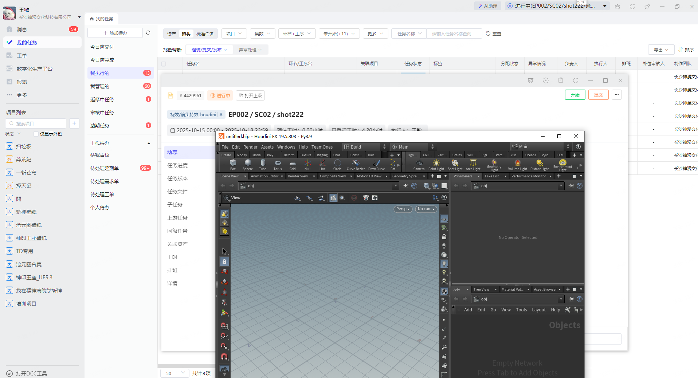The image size is (698, 378).
Task: Toggle the 镜头 filter segment
Action: 186,34
